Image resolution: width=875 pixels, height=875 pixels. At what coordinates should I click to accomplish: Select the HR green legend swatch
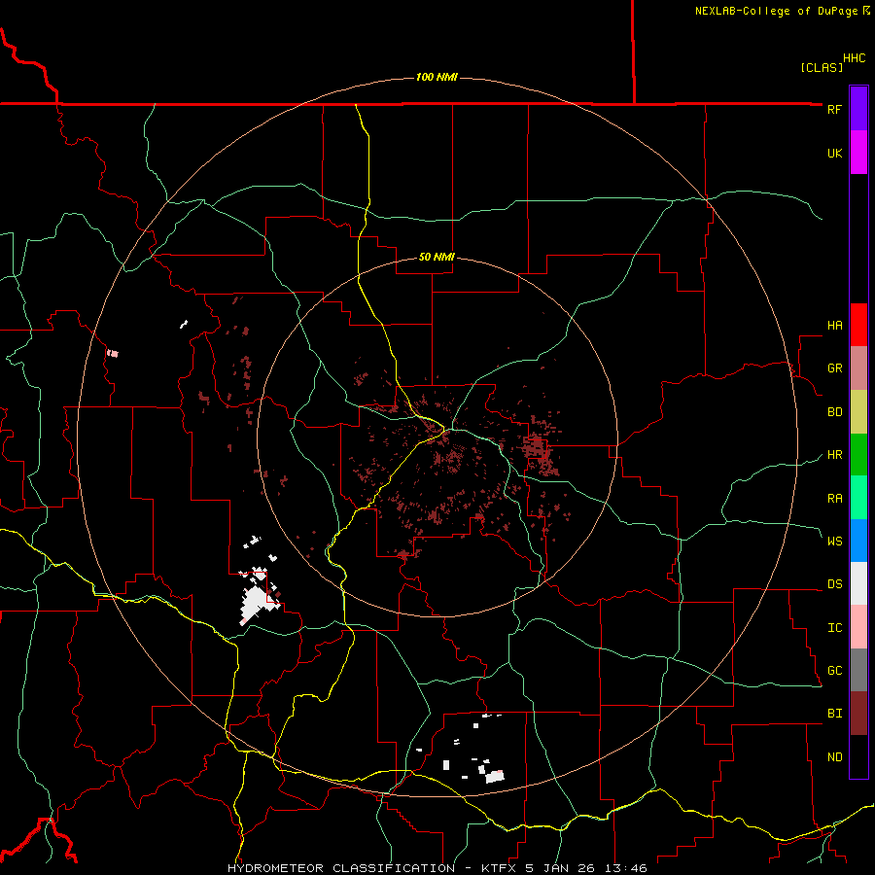[858, 455]
